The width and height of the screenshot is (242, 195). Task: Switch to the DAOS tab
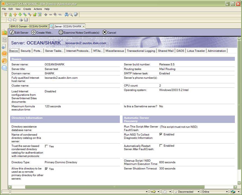[180, 51]
